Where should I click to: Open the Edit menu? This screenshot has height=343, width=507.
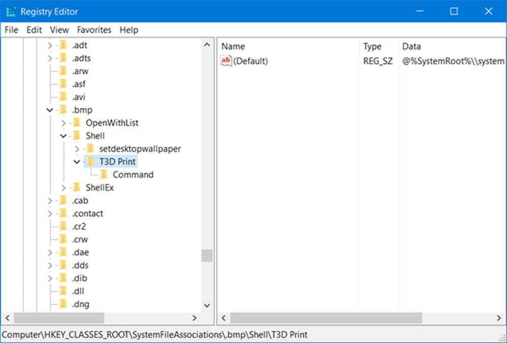(x=34, y=30)
